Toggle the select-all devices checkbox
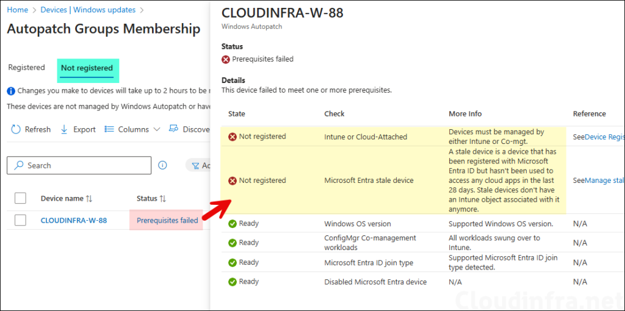 tap(20, 198)
